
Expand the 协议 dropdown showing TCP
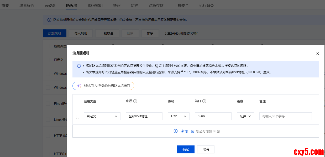(x=179, y=116)
